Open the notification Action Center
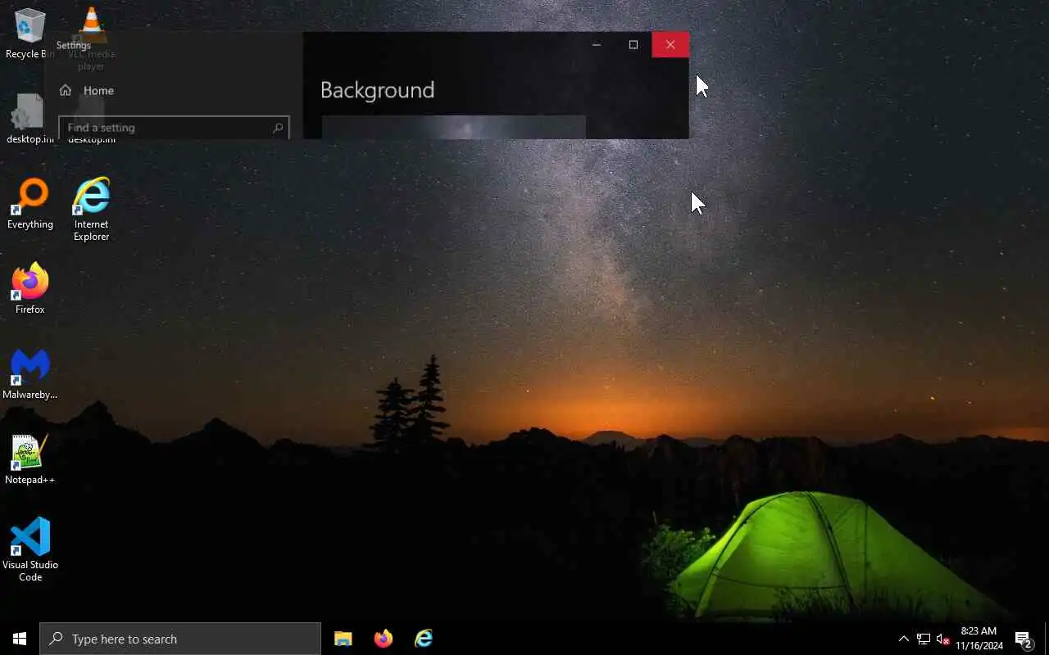The width and height of the screenshot is (1049, 655). (x=1024, y=639)
